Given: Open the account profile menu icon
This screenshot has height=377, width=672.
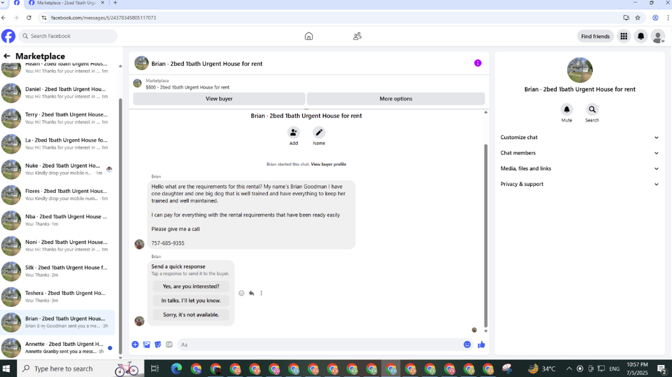Looking at the screenshot, I should (x=658, y=37).
